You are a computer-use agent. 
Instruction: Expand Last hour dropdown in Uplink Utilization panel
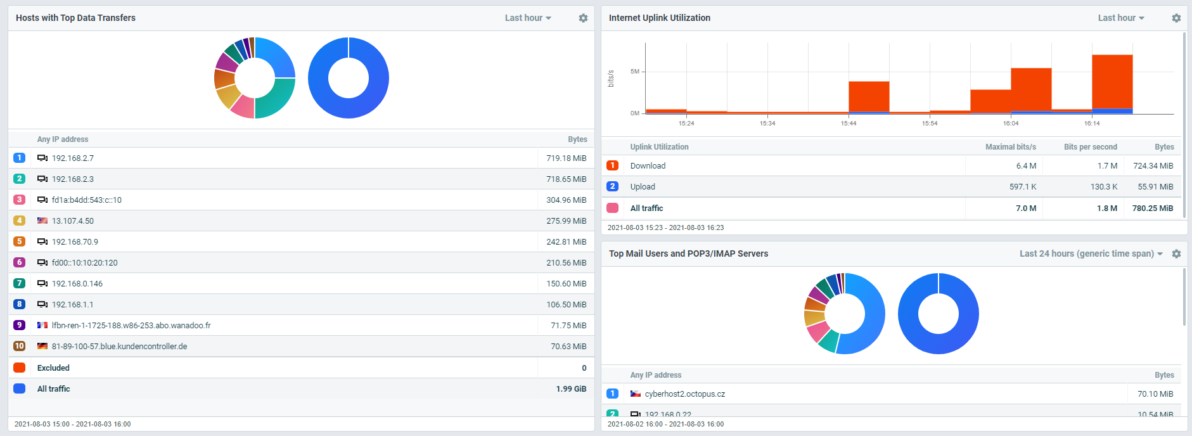pyautogui.click(x=1121, y=18)
